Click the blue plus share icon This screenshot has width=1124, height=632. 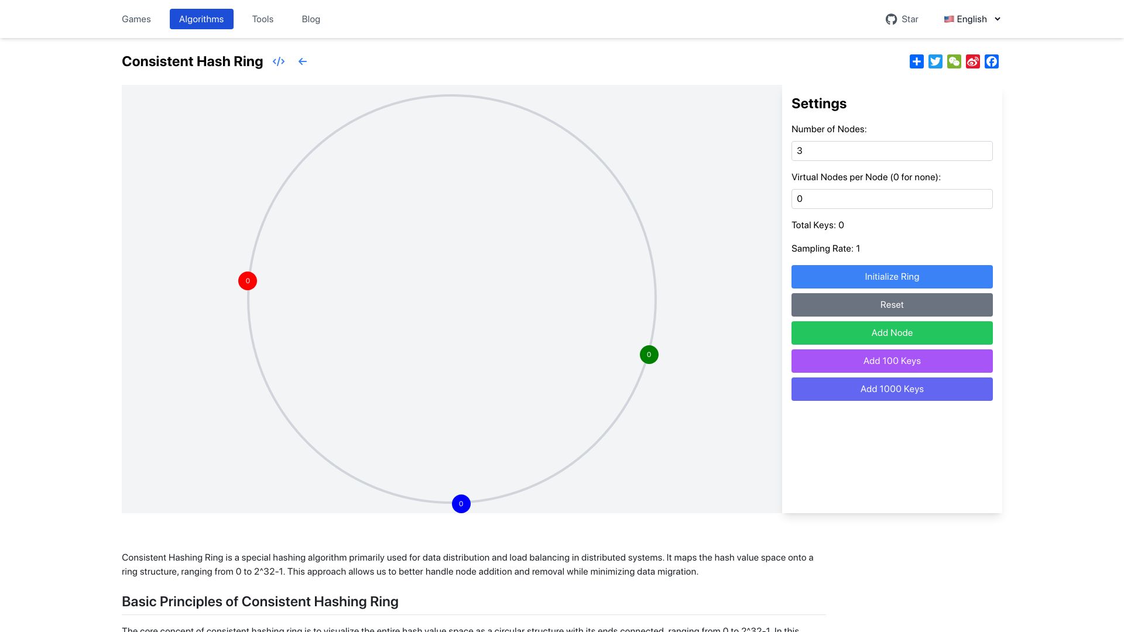[917, 61]
